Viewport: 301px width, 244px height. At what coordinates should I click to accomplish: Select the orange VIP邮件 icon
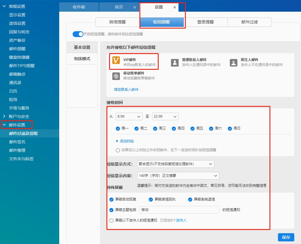click(116, 60)
